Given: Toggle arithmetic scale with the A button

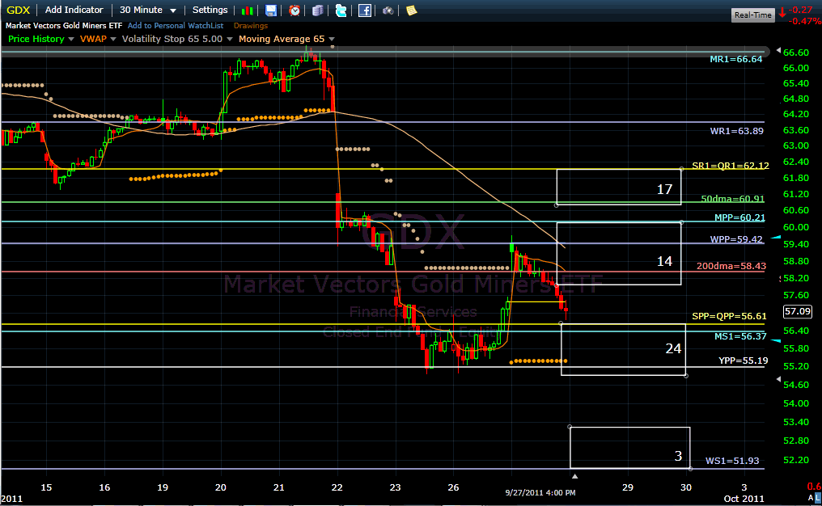Looking at the screenshot, I should [811, 497].
